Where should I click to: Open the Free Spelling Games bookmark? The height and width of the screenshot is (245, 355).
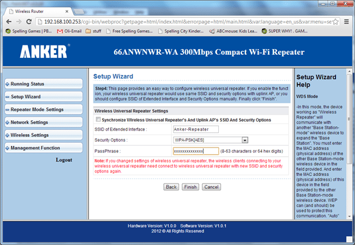coord(130,31)
